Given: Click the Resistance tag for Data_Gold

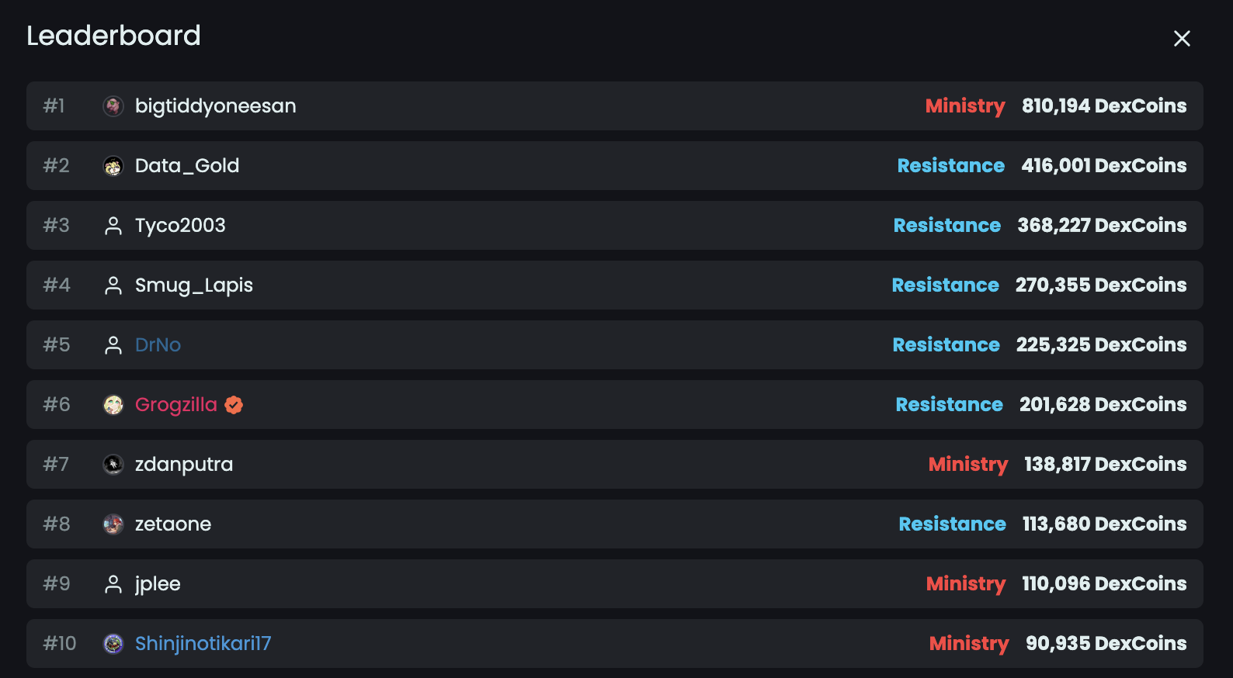Looking at the screenshot, I should 950,166.
